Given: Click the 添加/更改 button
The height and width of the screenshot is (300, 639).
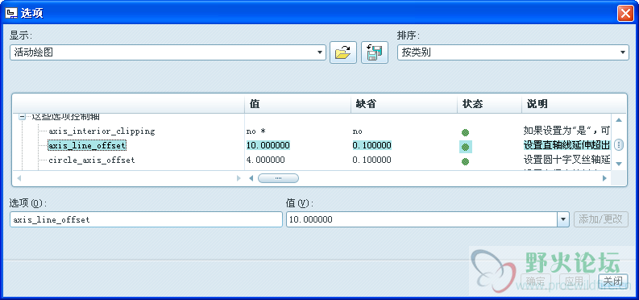Looking at the screenshot, I should [600, 219].
